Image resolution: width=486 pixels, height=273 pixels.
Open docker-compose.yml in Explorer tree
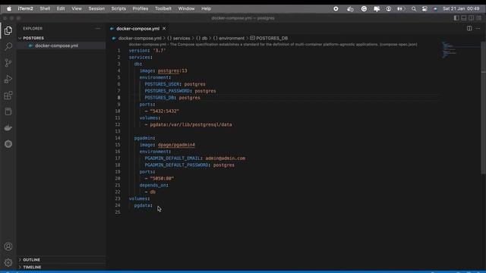click(56, 45)
